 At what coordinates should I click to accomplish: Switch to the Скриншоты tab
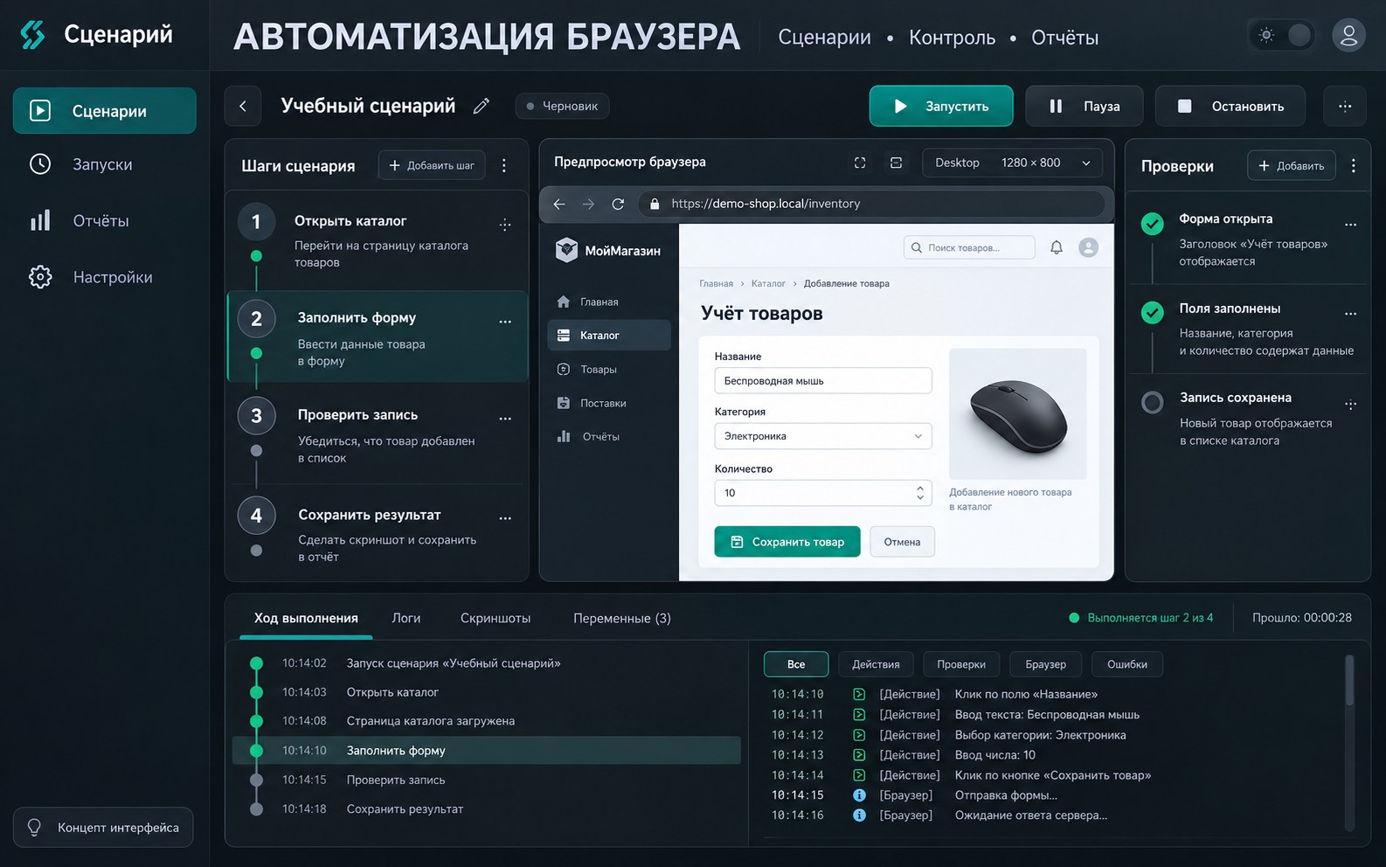[495, 618]
